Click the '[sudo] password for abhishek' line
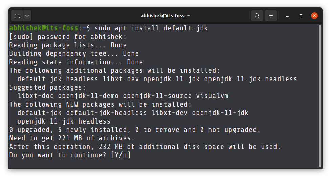Image resolution: width=331 pixels, height=178 pixels. pos(68,37)
